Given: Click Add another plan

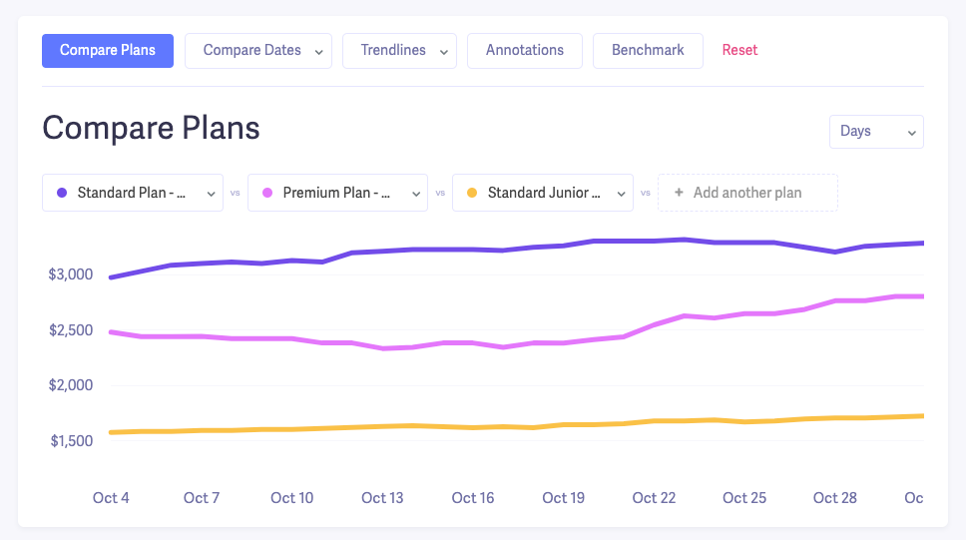Looking at the screenshot, I should tap(747, 194).
